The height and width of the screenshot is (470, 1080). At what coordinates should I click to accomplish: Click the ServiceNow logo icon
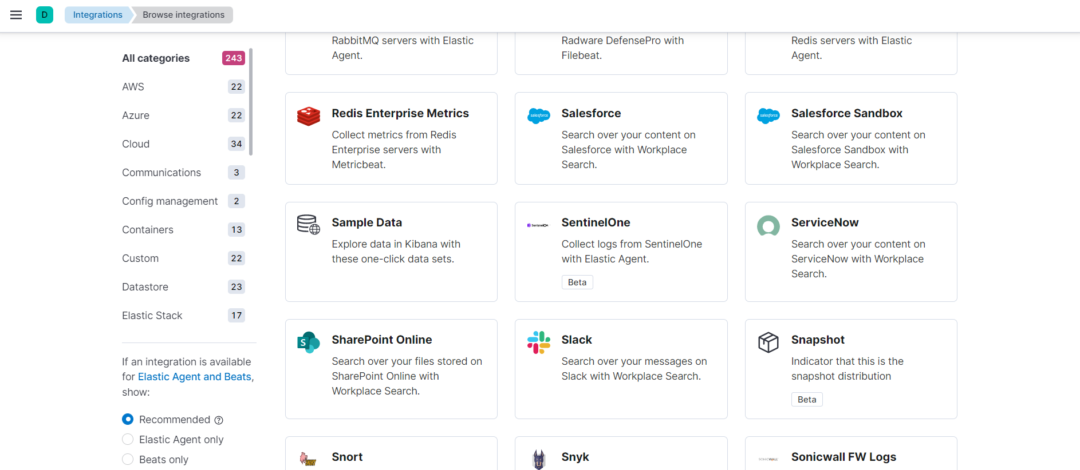(768, 226)
